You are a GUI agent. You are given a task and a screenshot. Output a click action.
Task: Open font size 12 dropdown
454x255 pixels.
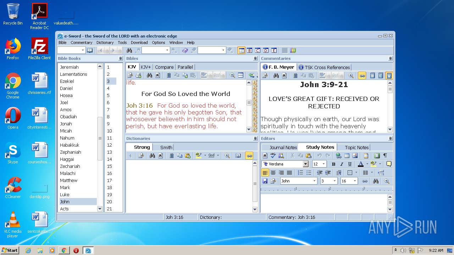pyautogui.click(x=323, y=164)
